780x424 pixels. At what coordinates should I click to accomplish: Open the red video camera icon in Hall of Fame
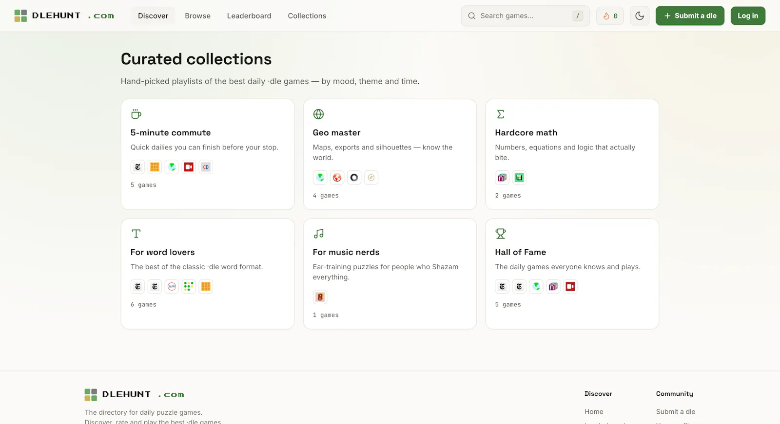[570, 287]
